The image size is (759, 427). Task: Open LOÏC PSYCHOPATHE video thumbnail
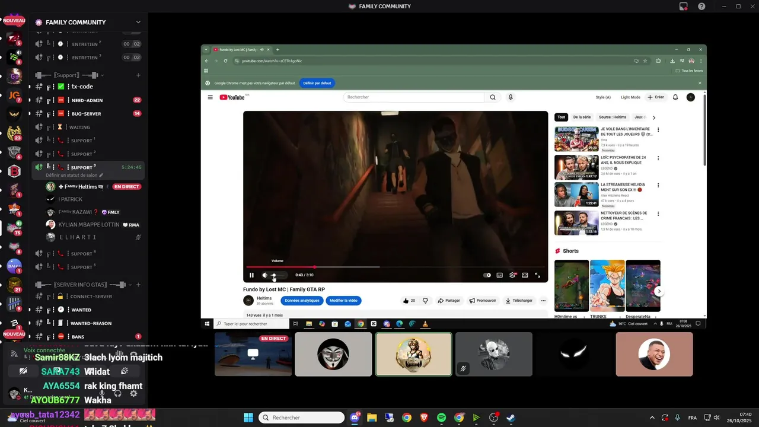pos(576,167)
